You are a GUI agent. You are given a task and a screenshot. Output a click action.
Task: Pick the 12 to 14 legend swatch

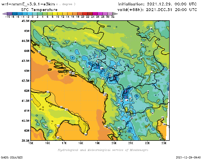click(65, 14)
